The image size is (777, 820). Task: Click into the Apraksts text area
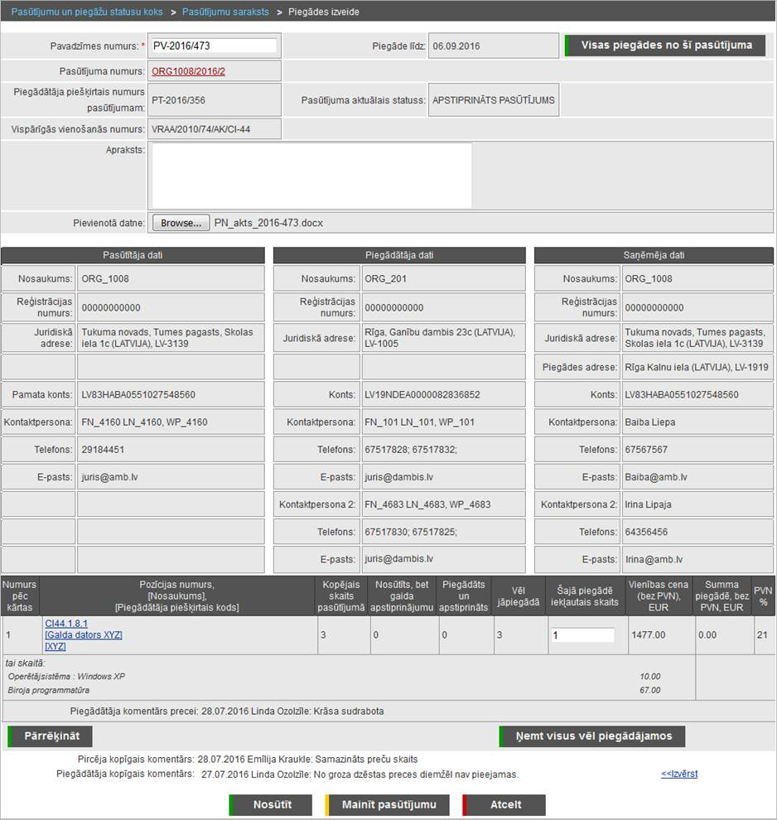tap(310, 176)
